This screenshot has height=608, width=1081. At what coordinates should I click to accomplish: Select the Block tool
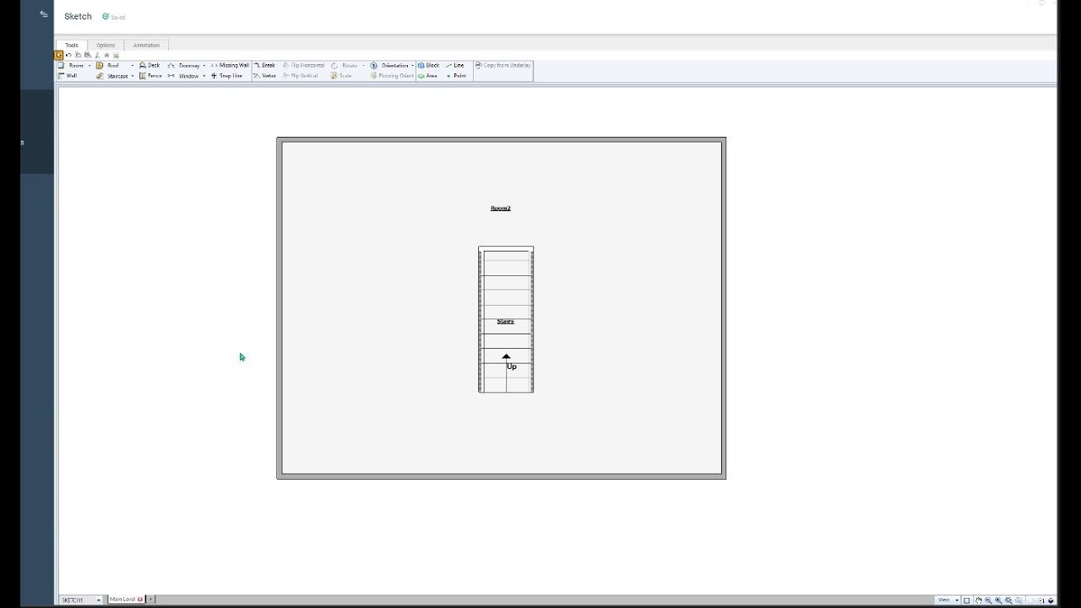pyautogui.click(x=428, y=65)
